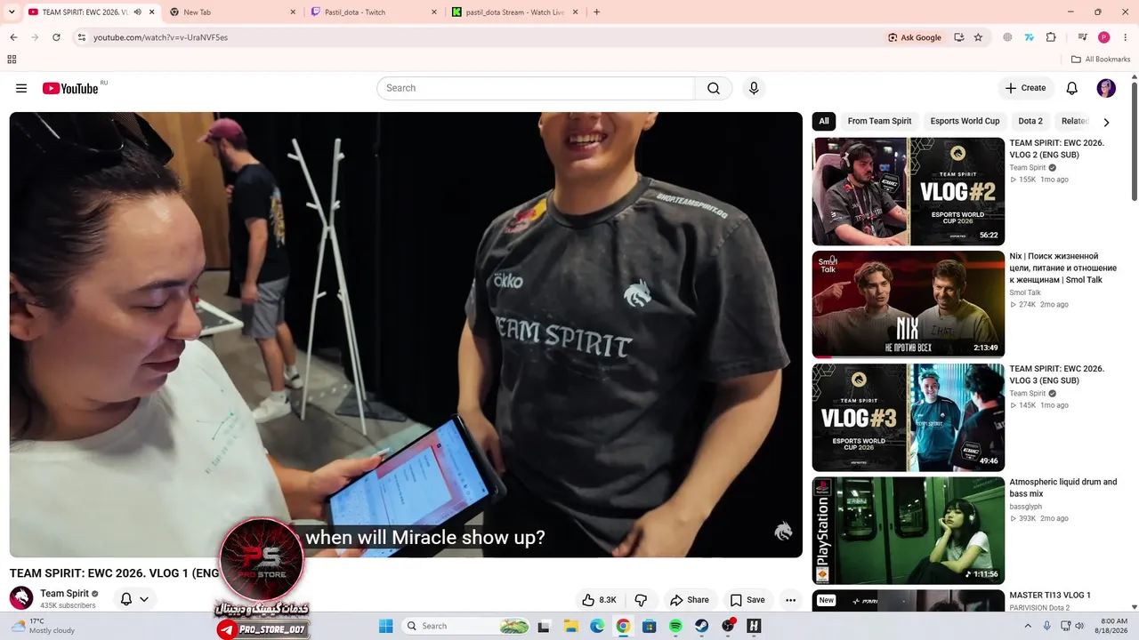
Task: Bookmark this page with the star
Action: point(978,37)
